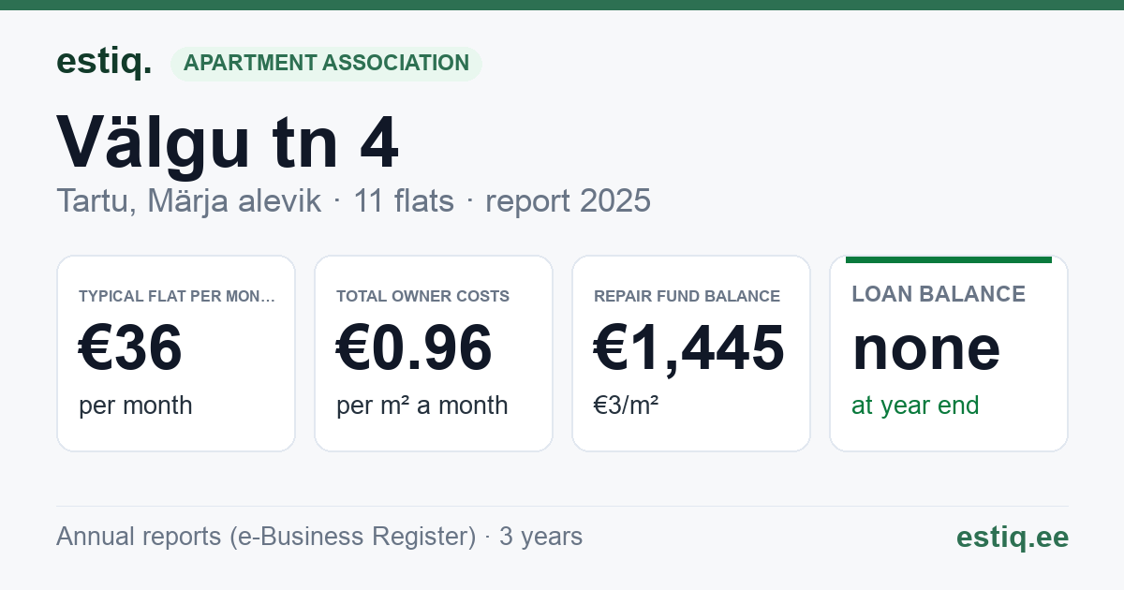Click the '3 years' text

pos(540,537)
